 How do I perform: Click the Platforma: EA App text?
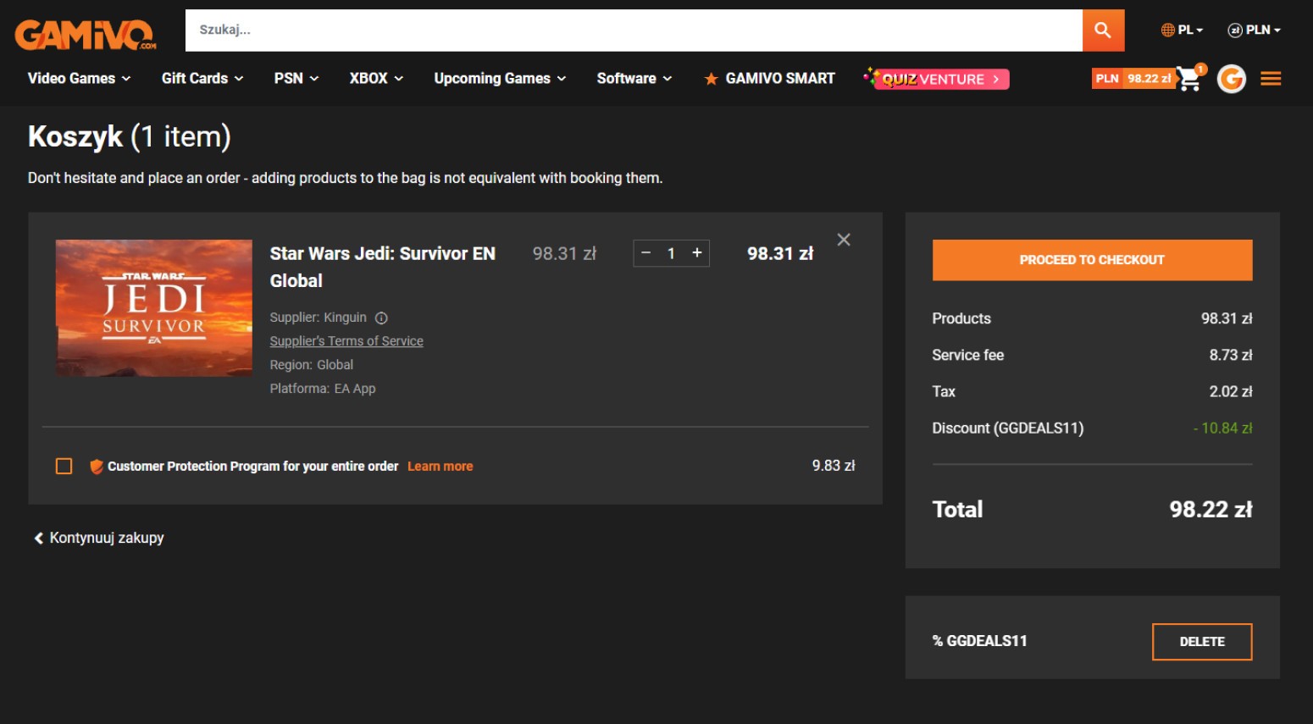point(323,389)
